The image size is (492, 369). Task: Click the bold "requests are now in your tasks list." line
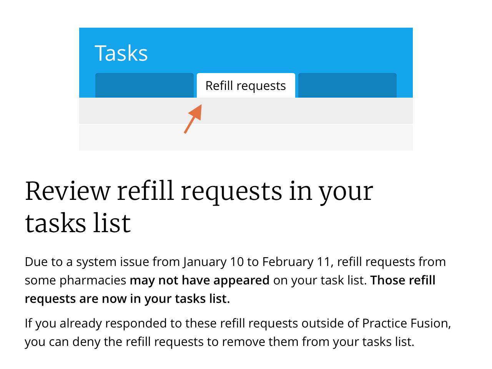127,299
